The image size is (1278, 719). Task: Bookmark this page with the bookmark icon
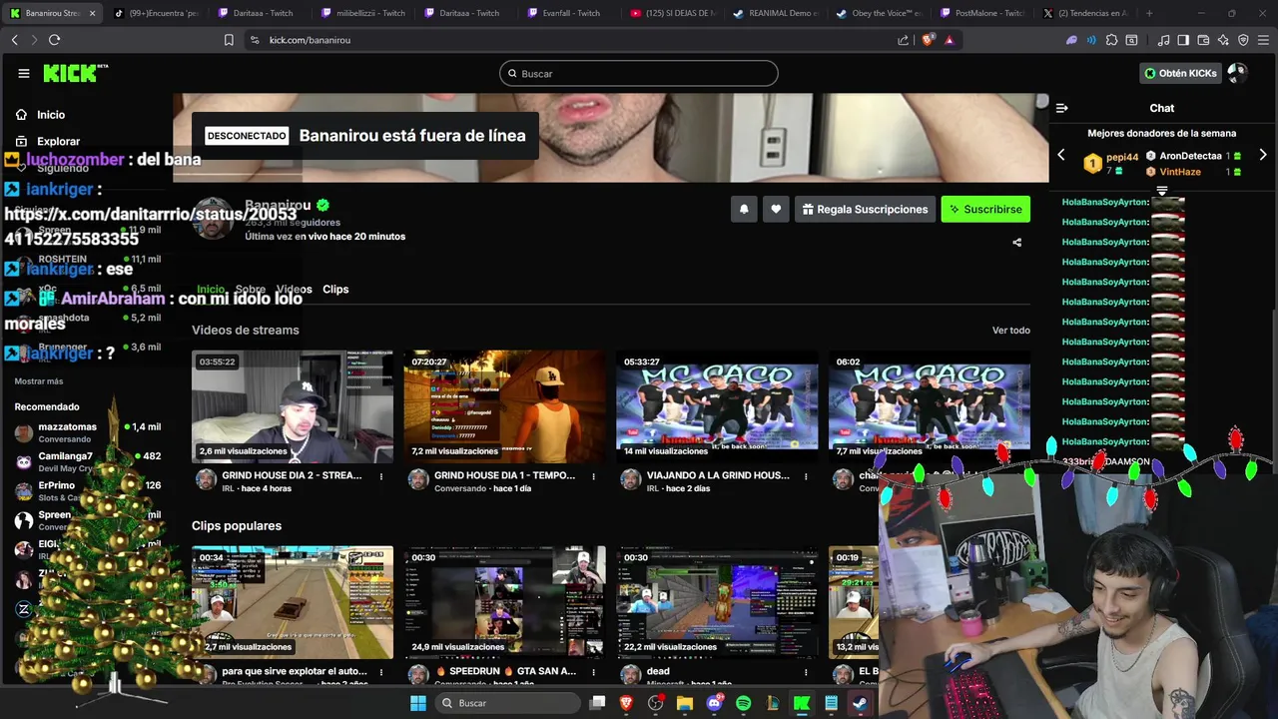coord(229,40)
